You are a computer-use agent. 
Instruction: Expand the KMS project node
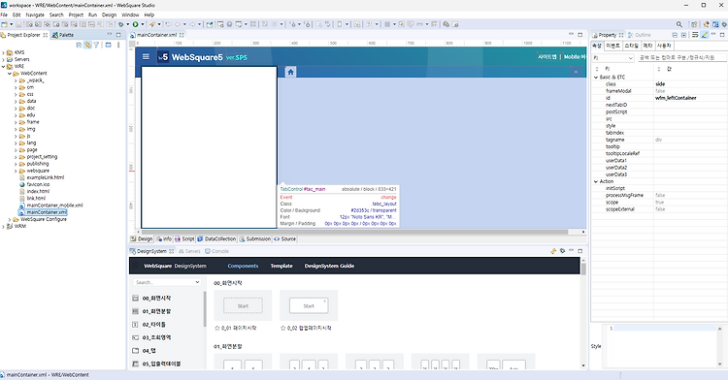[3, 52]
